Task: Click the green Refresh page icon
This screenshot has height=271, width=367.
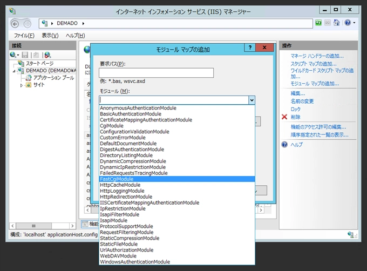Action: tap(318, 23)
